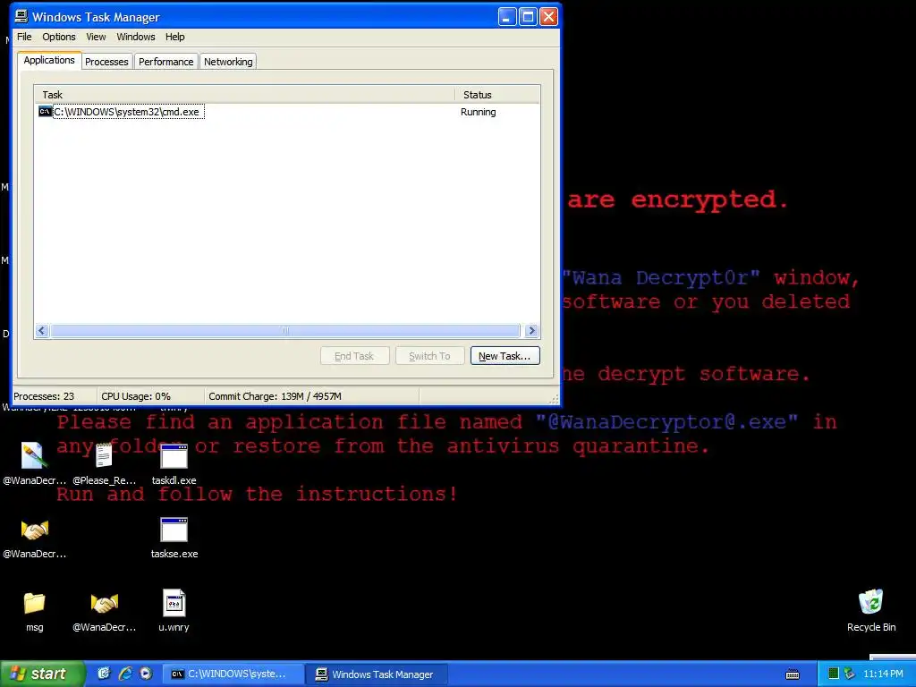The image size is (916, 687).
Task: Select the u.wnry file icon
Action: pos(174,611)
